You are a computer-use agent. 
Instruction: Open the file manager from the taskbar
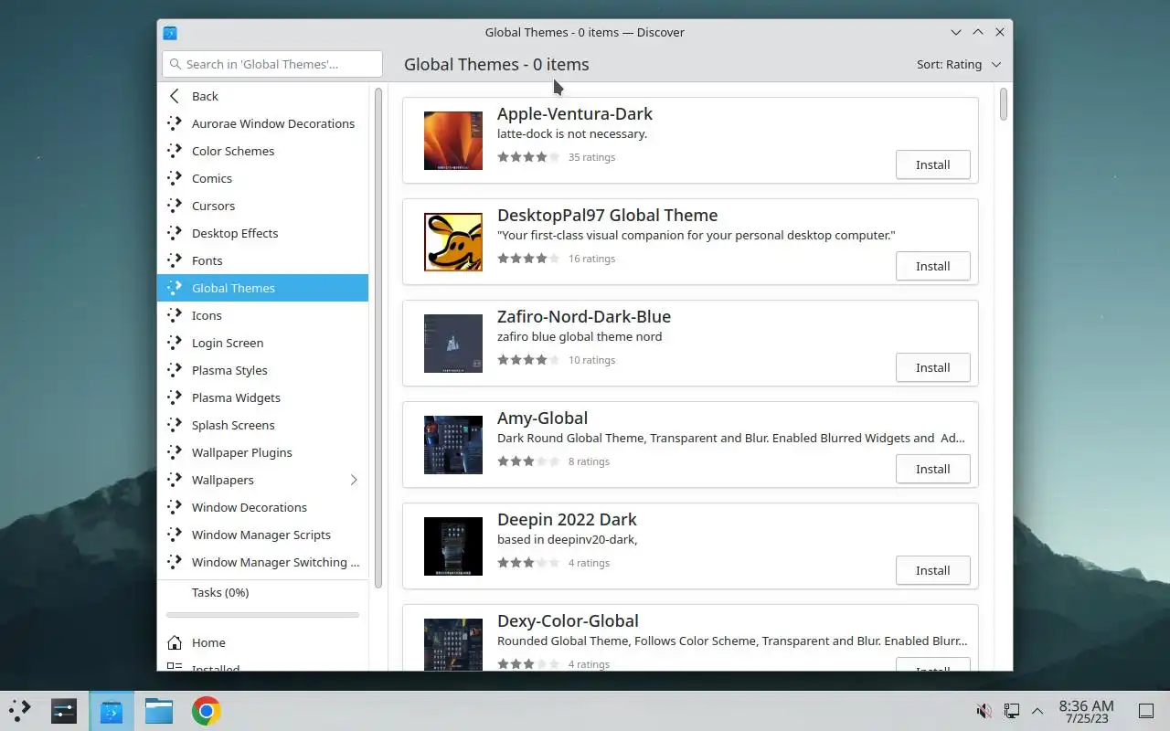(x=159, y=711)
